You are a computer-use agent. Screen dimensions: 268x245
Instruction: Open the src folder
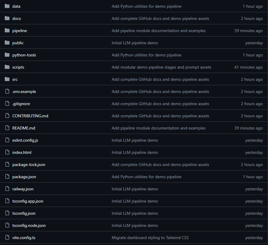[15, 79]
